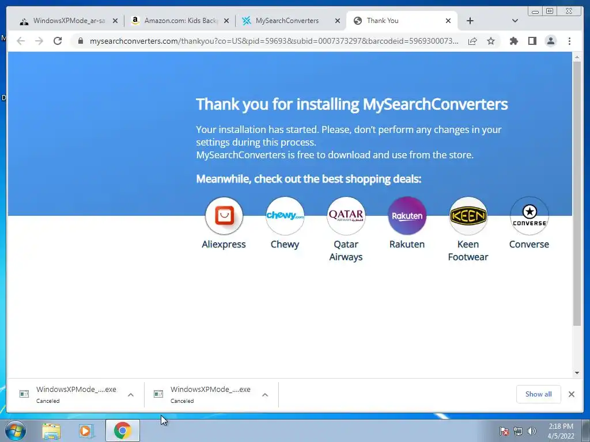Open the Chrome profile avatar
The image size is (590, 442).
tap(550, 41)
